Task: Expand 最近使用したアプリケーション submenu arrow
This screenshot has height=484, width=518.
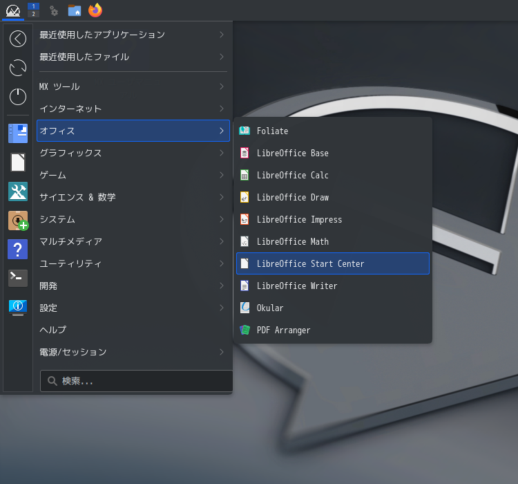Action: (222, 35)
